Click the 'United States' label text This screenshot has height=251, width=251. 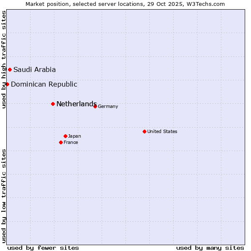tap(162, 132)
